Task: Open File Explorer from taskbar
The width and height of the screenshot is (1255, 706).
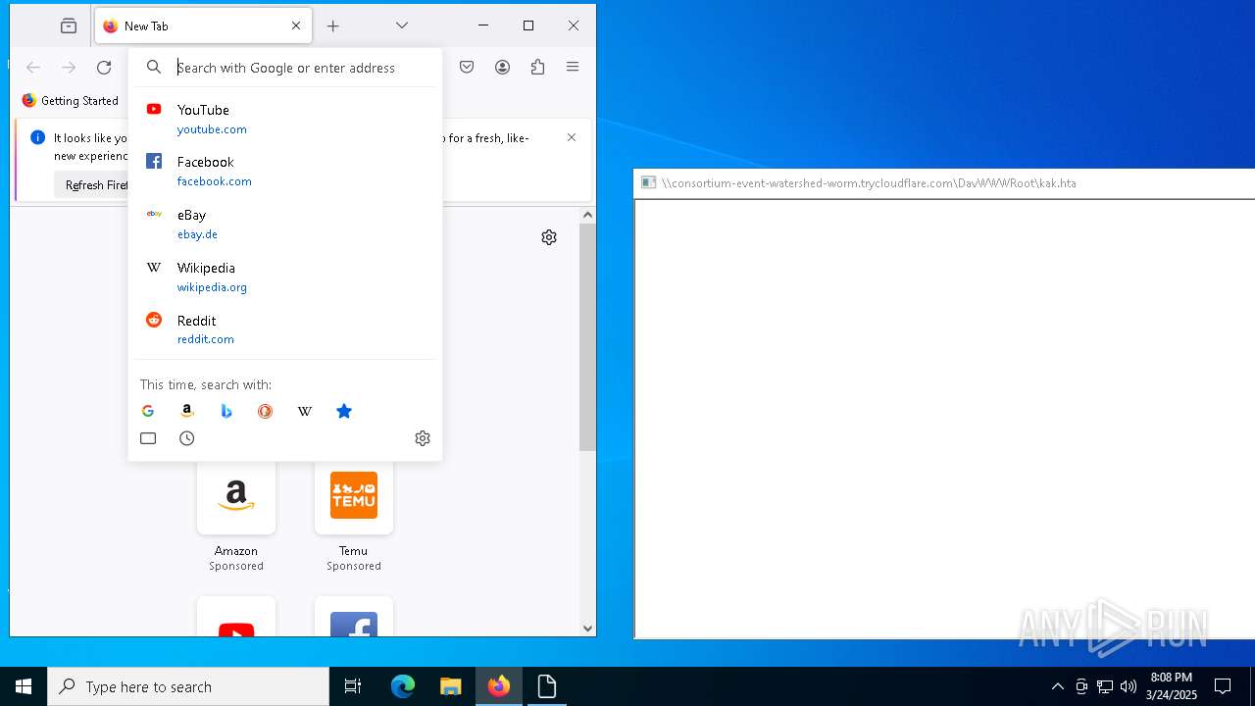Action: tap(451, 686)
